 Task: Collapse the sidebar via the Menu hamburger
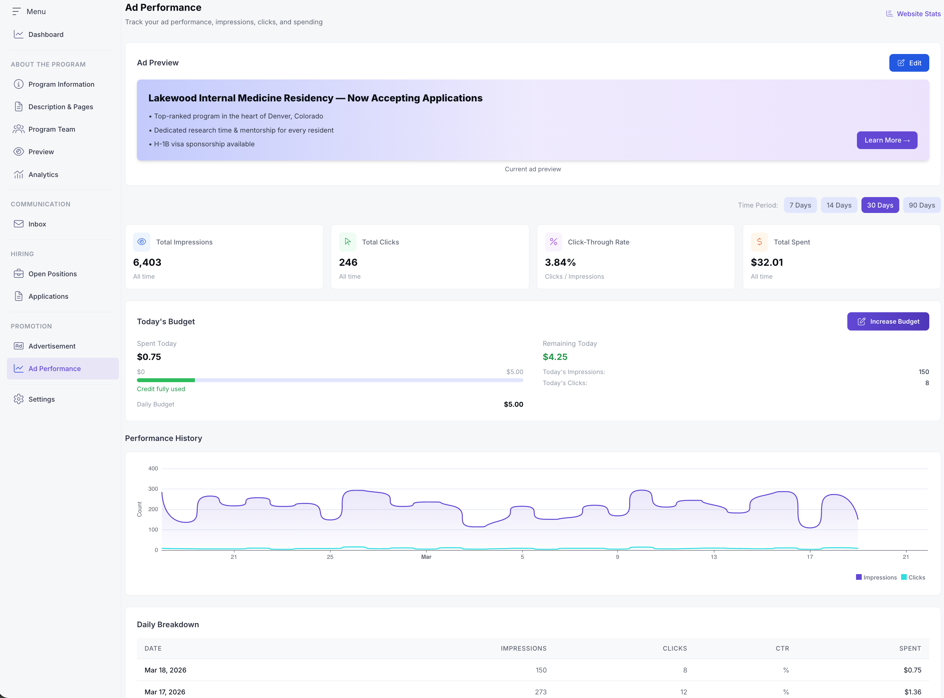click(17, 11)
